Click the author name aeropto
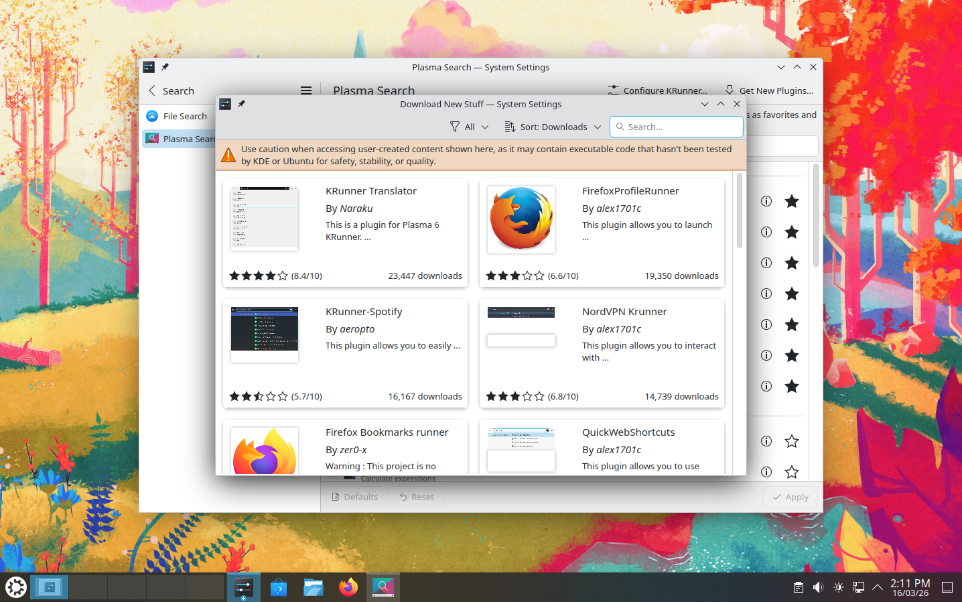The image size is (962, 602). coord(357,329)
